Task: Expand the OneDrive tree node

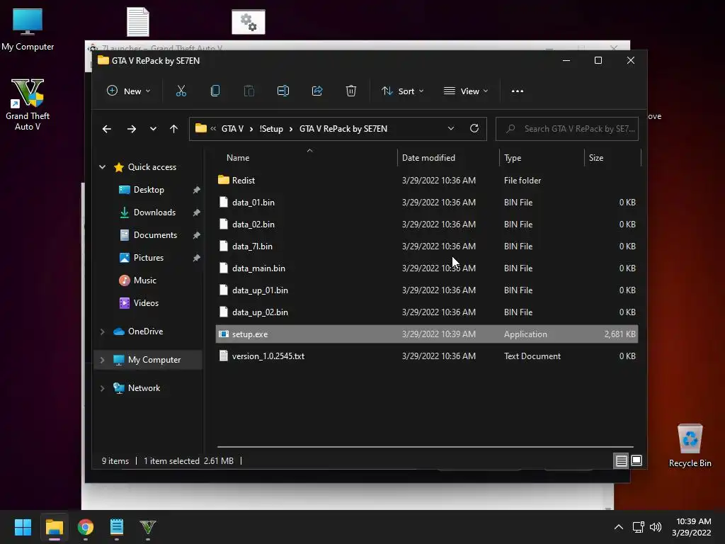Action: [102, 331]
